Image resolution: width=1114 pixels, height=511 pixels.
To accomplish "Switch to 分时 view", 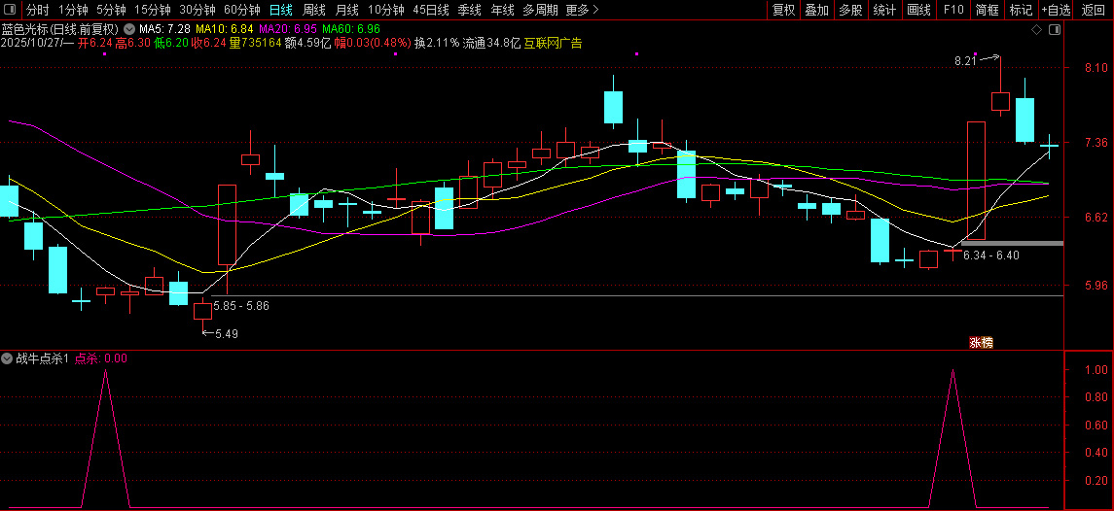I will [38, 10].
